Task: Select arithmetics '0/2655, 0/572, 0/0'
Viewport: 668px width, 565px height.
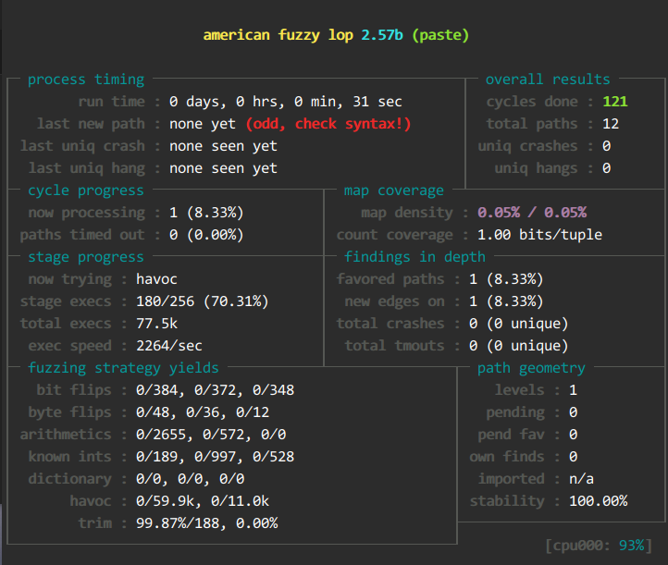Action: (211, 435)
